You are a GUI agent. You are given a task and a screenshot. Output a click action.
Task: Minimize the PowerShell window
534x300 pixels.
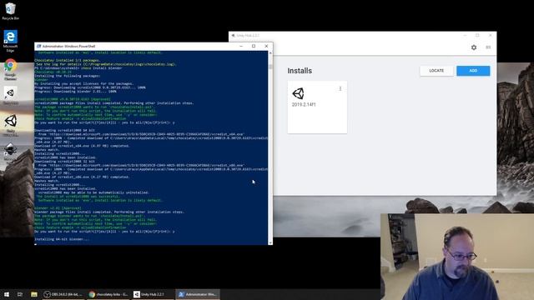(x=241, y=46)
